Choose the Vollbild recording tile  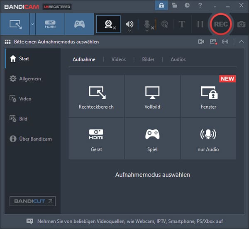tap(152, 96)
